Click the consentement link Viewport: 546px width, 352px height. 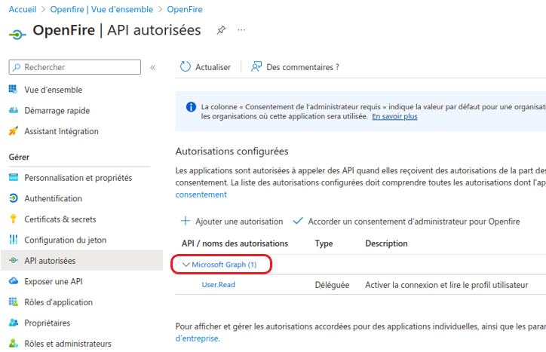(x=201, y=194)
